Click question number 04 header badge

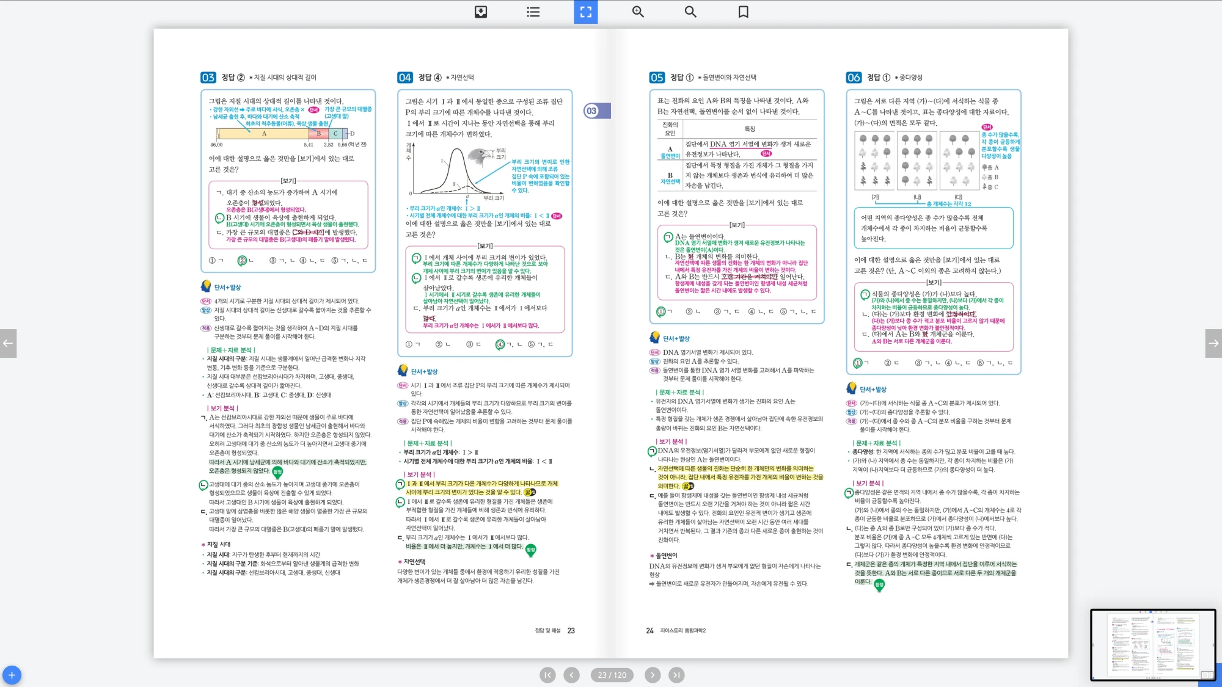click(x=405, y=78)
